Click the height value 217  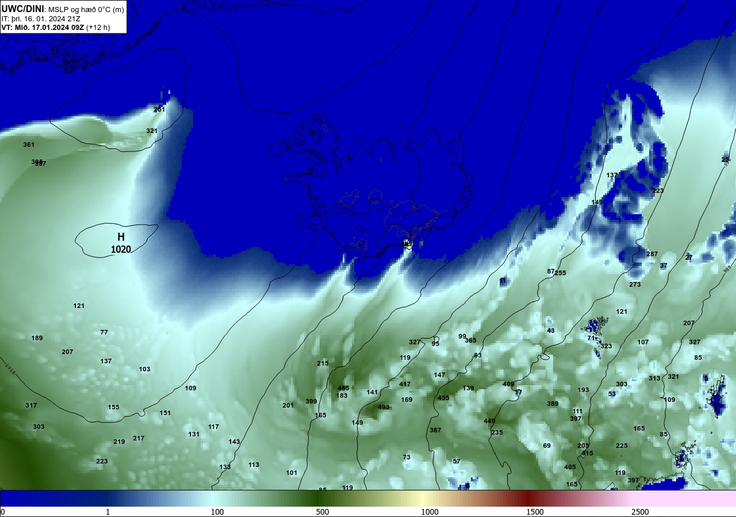[x=139, y=438]
